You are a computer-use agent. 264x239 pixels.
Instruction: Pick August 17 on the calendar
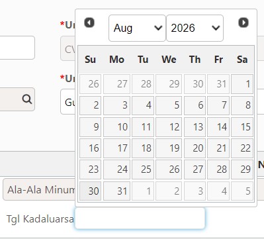[116, 148]
